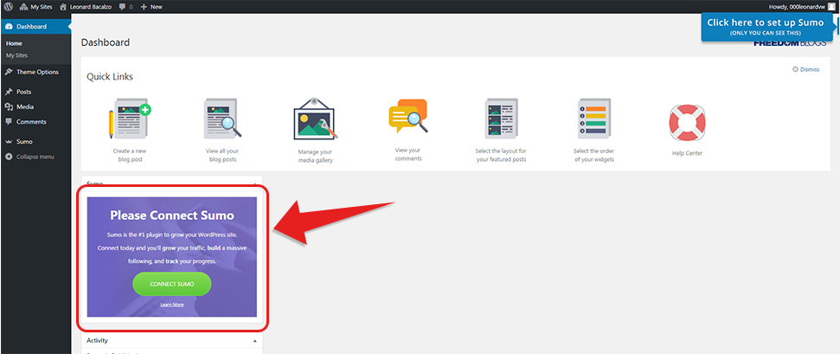
Task: Click the widget order icon
Action: coord(594,119)
